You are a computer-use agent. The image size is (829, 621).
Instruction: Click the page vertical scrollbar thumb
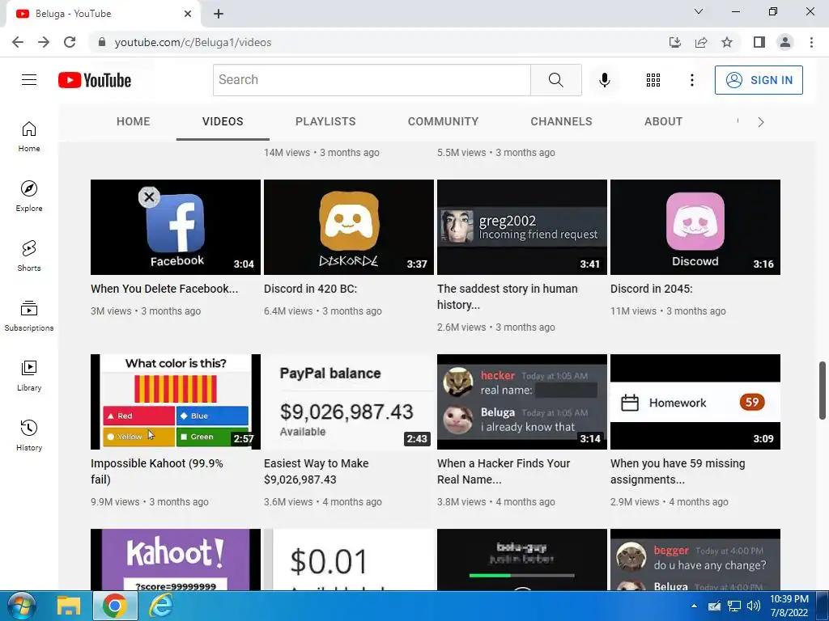point(823,391)
